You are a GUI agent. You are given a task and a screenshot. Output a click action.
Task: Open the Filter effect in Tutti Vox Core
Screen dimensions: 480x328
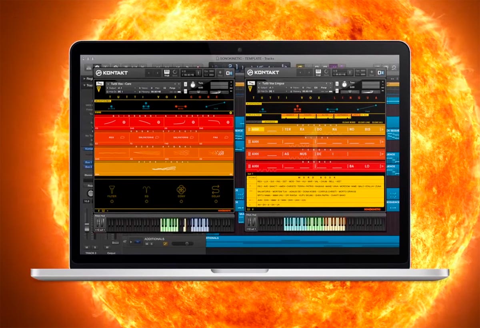point(112,191)
